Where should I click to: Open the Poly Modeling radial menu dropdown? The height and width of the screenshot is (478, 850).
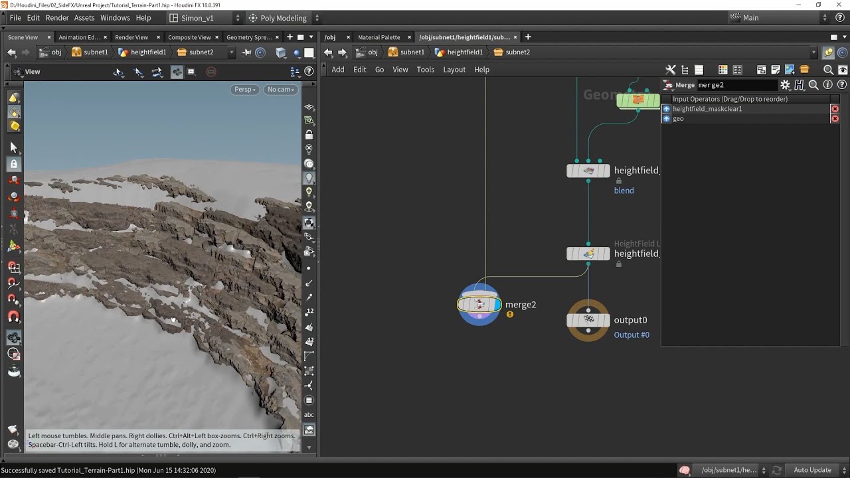point(284,18)
